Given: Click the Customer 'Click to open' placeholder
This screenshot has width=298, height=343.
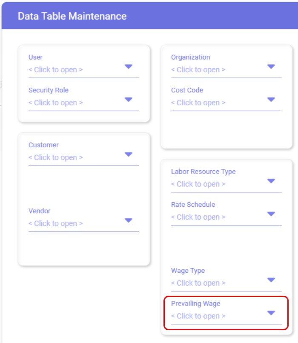Looking at the screenshot, I should (55, 157).
